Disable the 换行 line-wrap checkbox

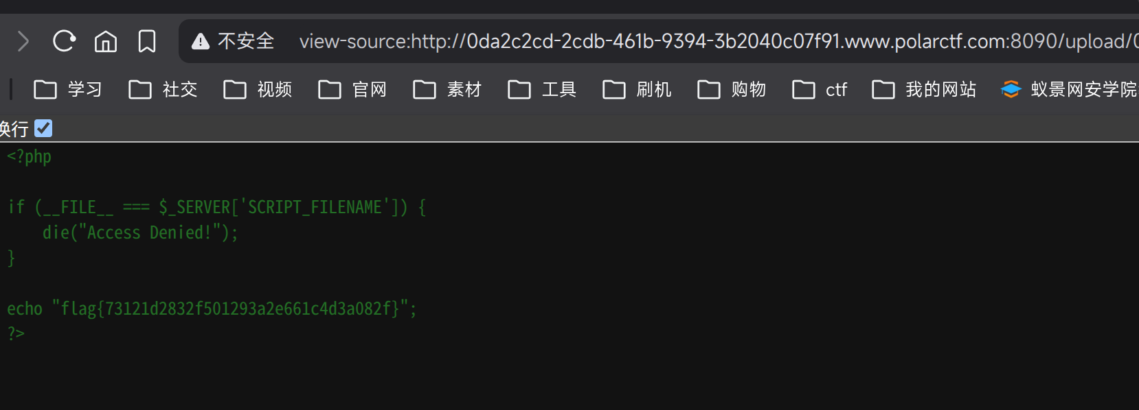(x=43, y=128)
